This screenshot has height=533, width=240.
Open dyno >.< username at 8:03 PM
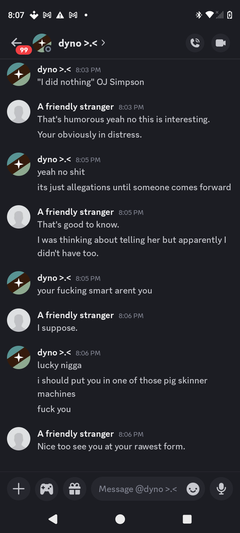click(x=54, y=69)
